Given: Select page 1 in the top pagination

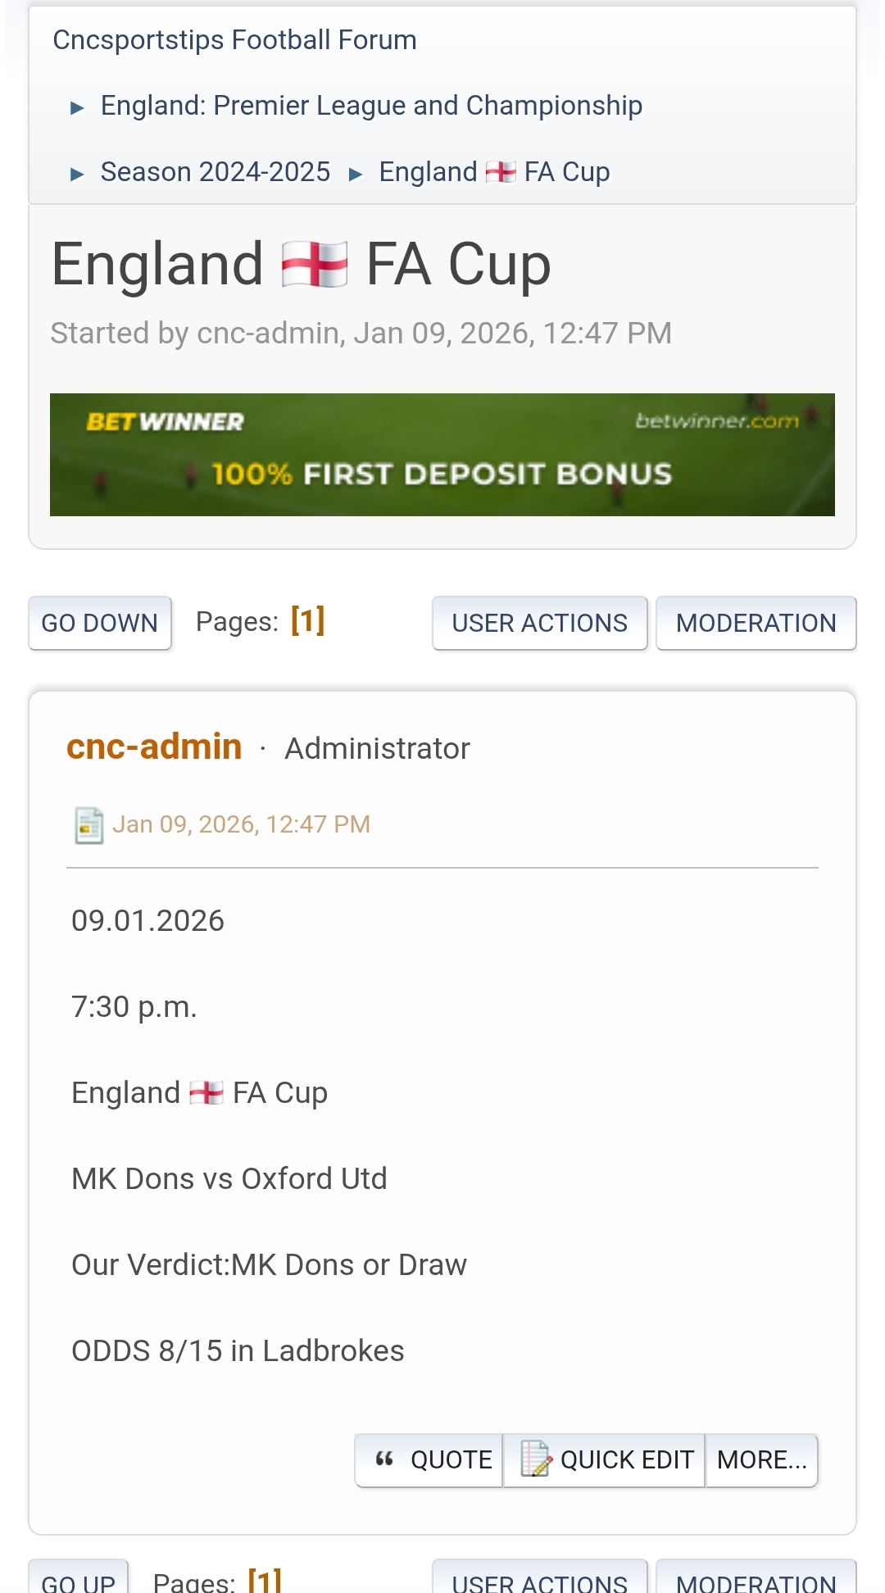Looking at the screenshot, I should [308, 620].
